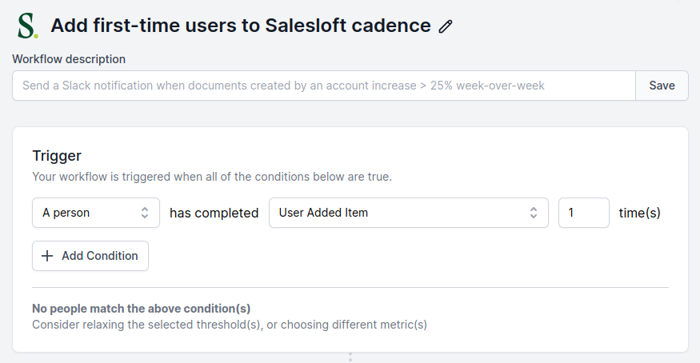The width and height of the screenshot is (700, 363).
Task: Click the Salesloft logo icon
Action: (x=27, y=26)
